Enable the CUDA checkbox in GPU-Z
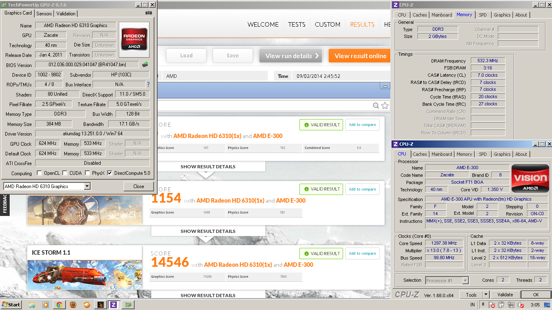The image size is (552, 310). click(65, 173)
